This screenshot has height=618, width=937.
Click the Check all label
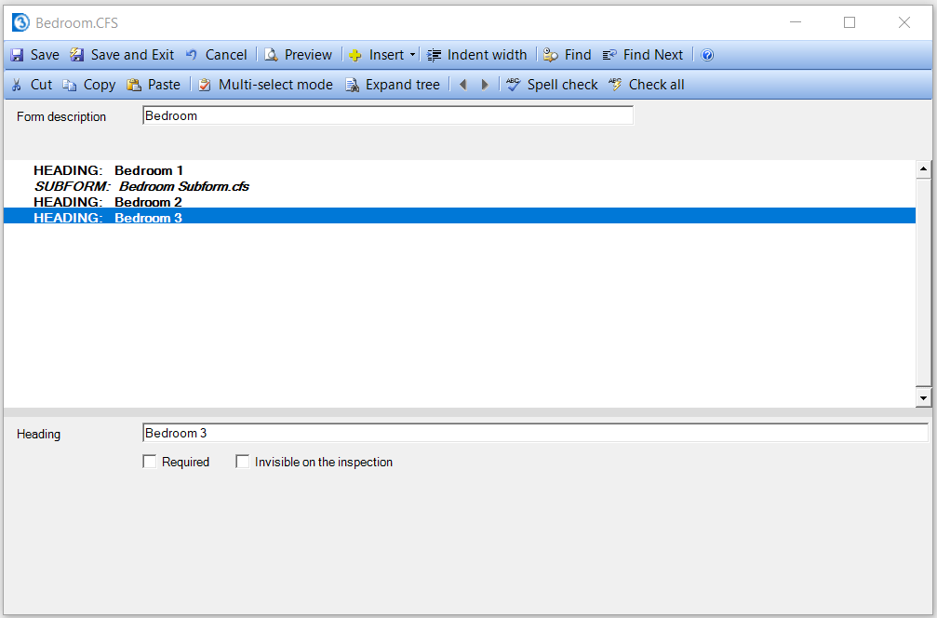click(x=657, y=85)
